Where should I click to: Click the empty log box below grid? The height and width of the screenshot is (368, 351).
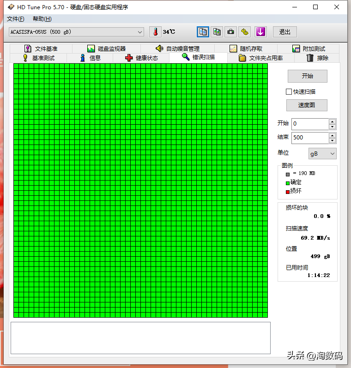coord(140,338)
